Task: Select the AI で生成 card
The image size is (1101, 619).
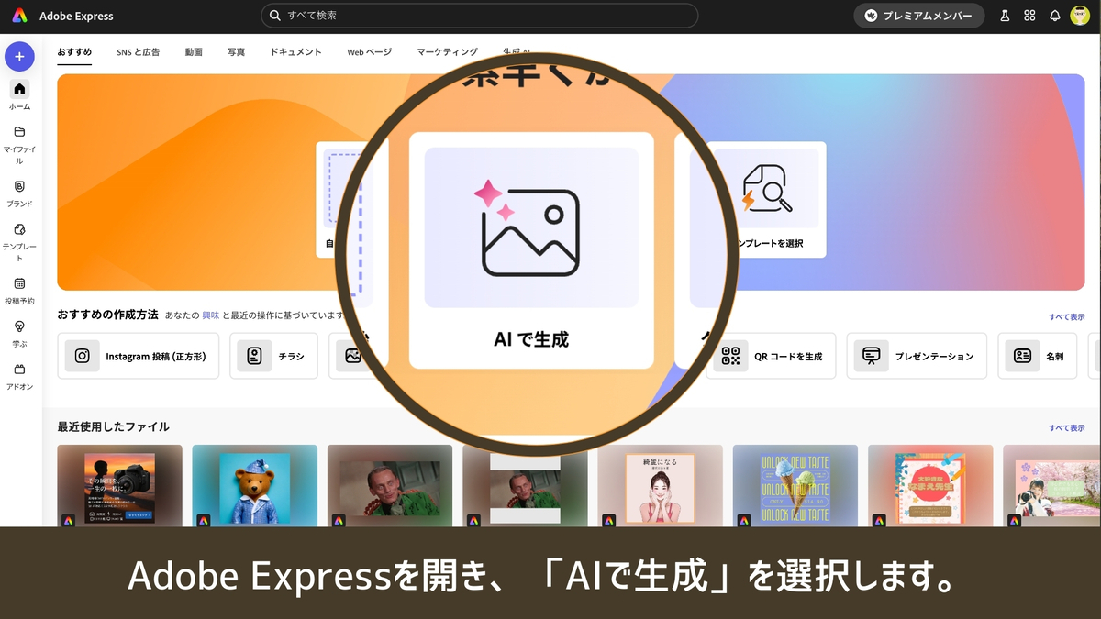Action: pos(531,250)
